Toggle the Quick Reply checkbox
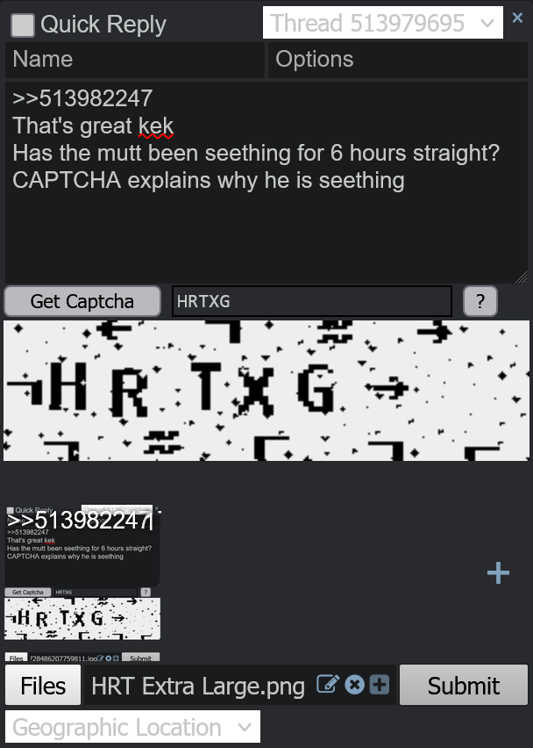533x748 pixels. 23,25
